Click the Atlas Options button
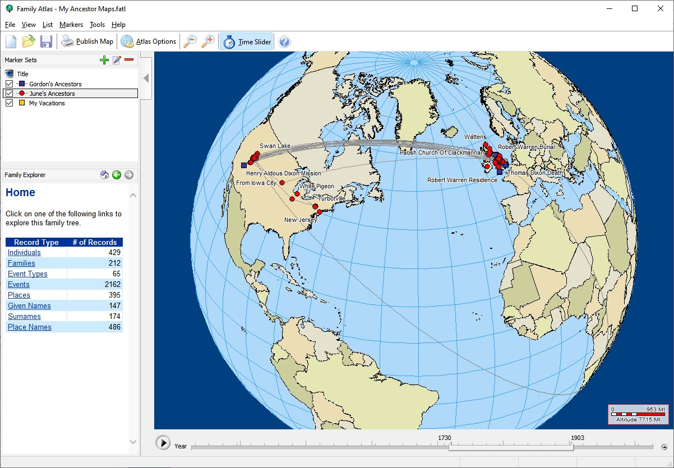The image size is (674, 468). [149, 41]
